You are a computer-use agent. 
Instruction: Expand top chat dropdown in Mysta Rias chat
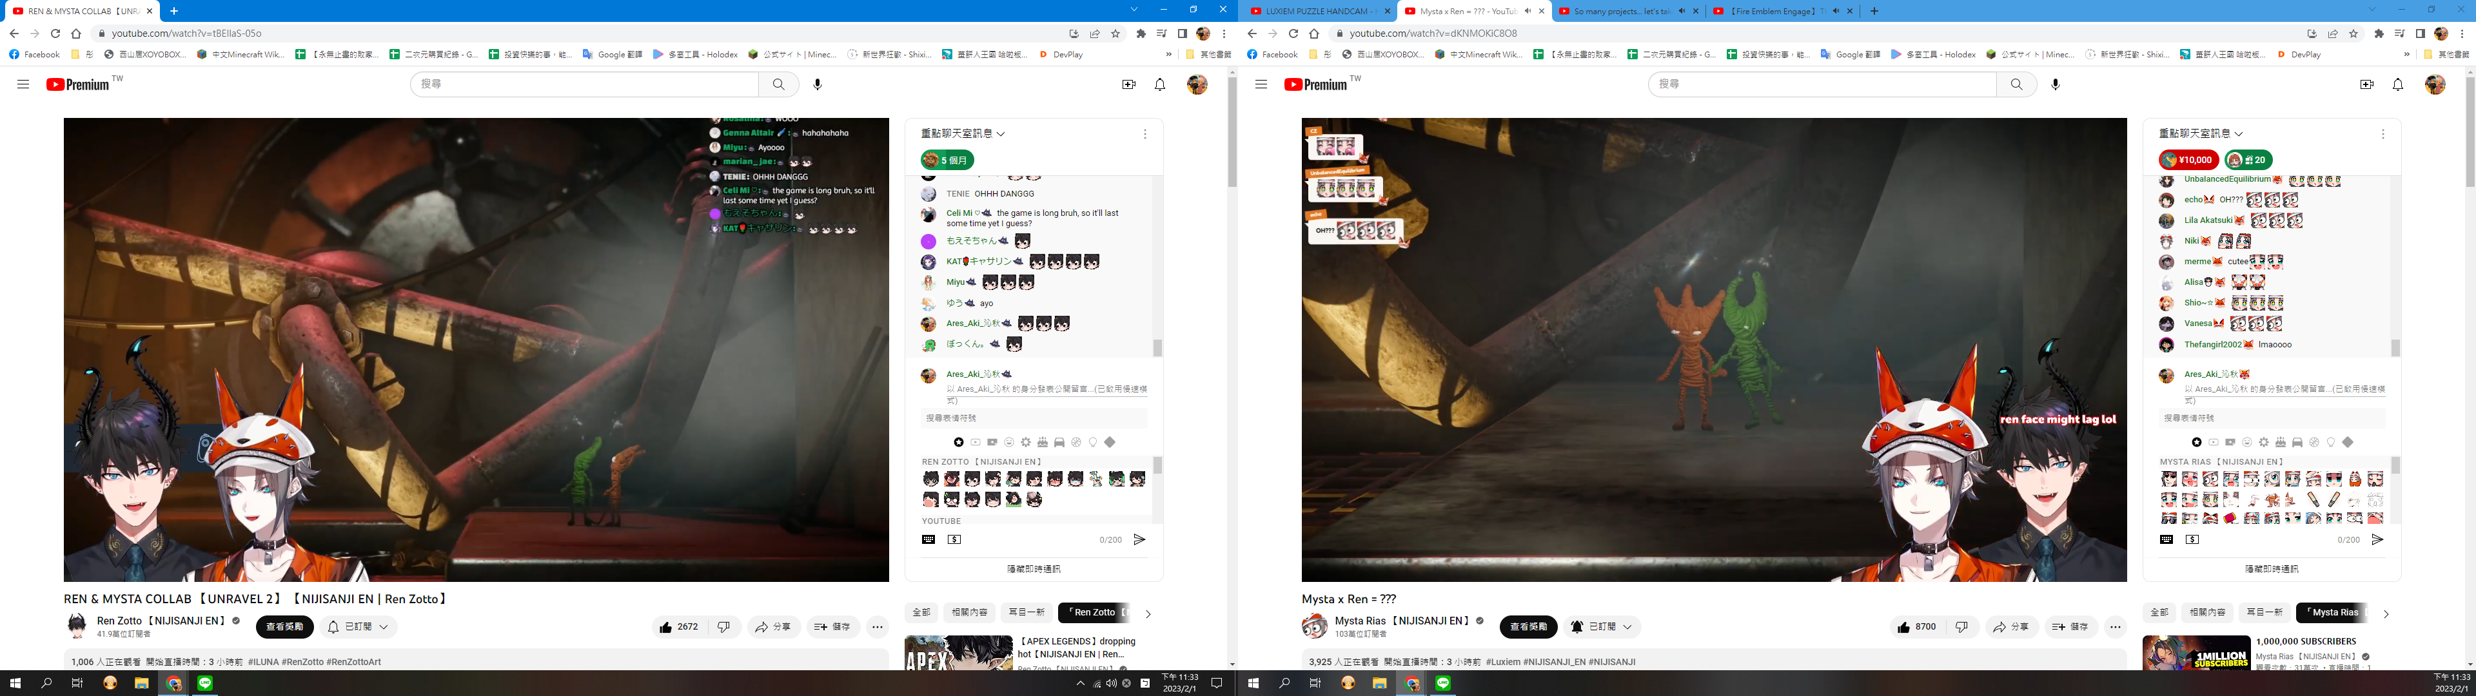pos(2201,133)
